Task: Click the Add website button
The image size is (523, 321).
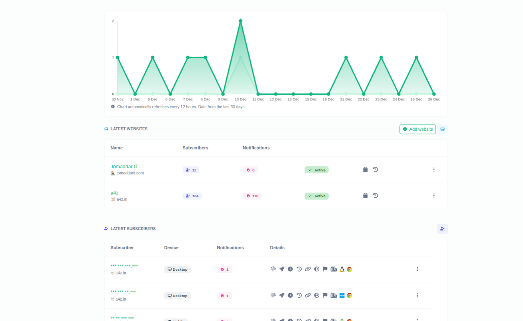Action: coord(418,129)
